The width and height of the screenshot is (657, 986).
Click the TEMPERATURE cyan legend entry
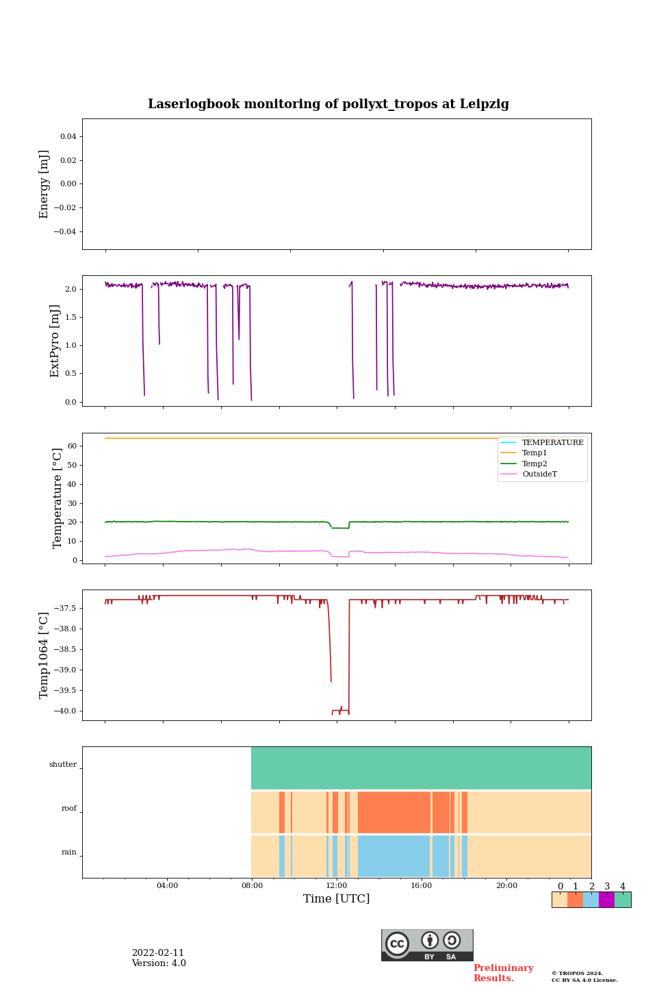point(552,442)
